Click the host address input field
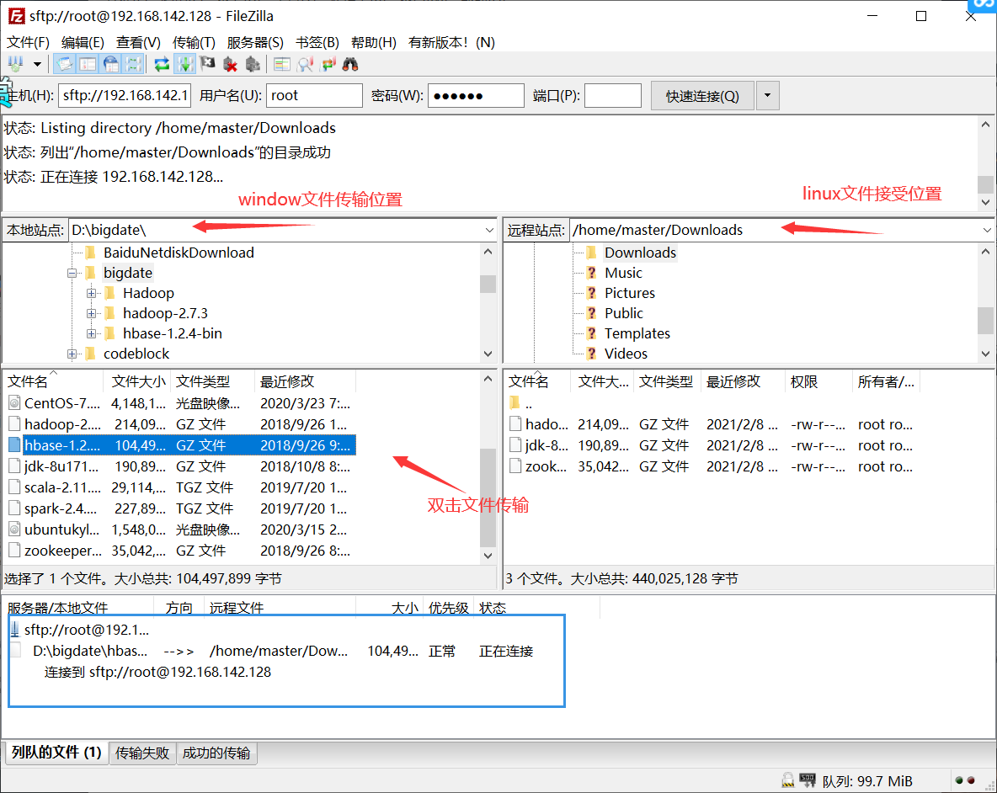This screenshot has width=997, height=793. 125,95
